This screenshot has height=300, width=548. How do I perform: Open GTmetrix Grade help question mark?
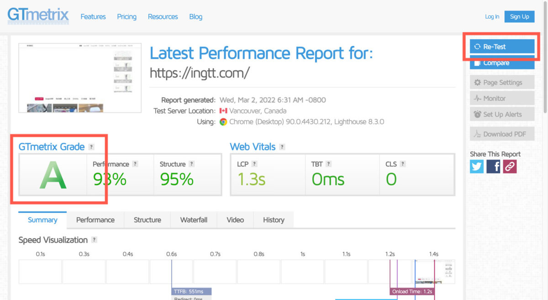pyautogui.click(x=91, y=147)
